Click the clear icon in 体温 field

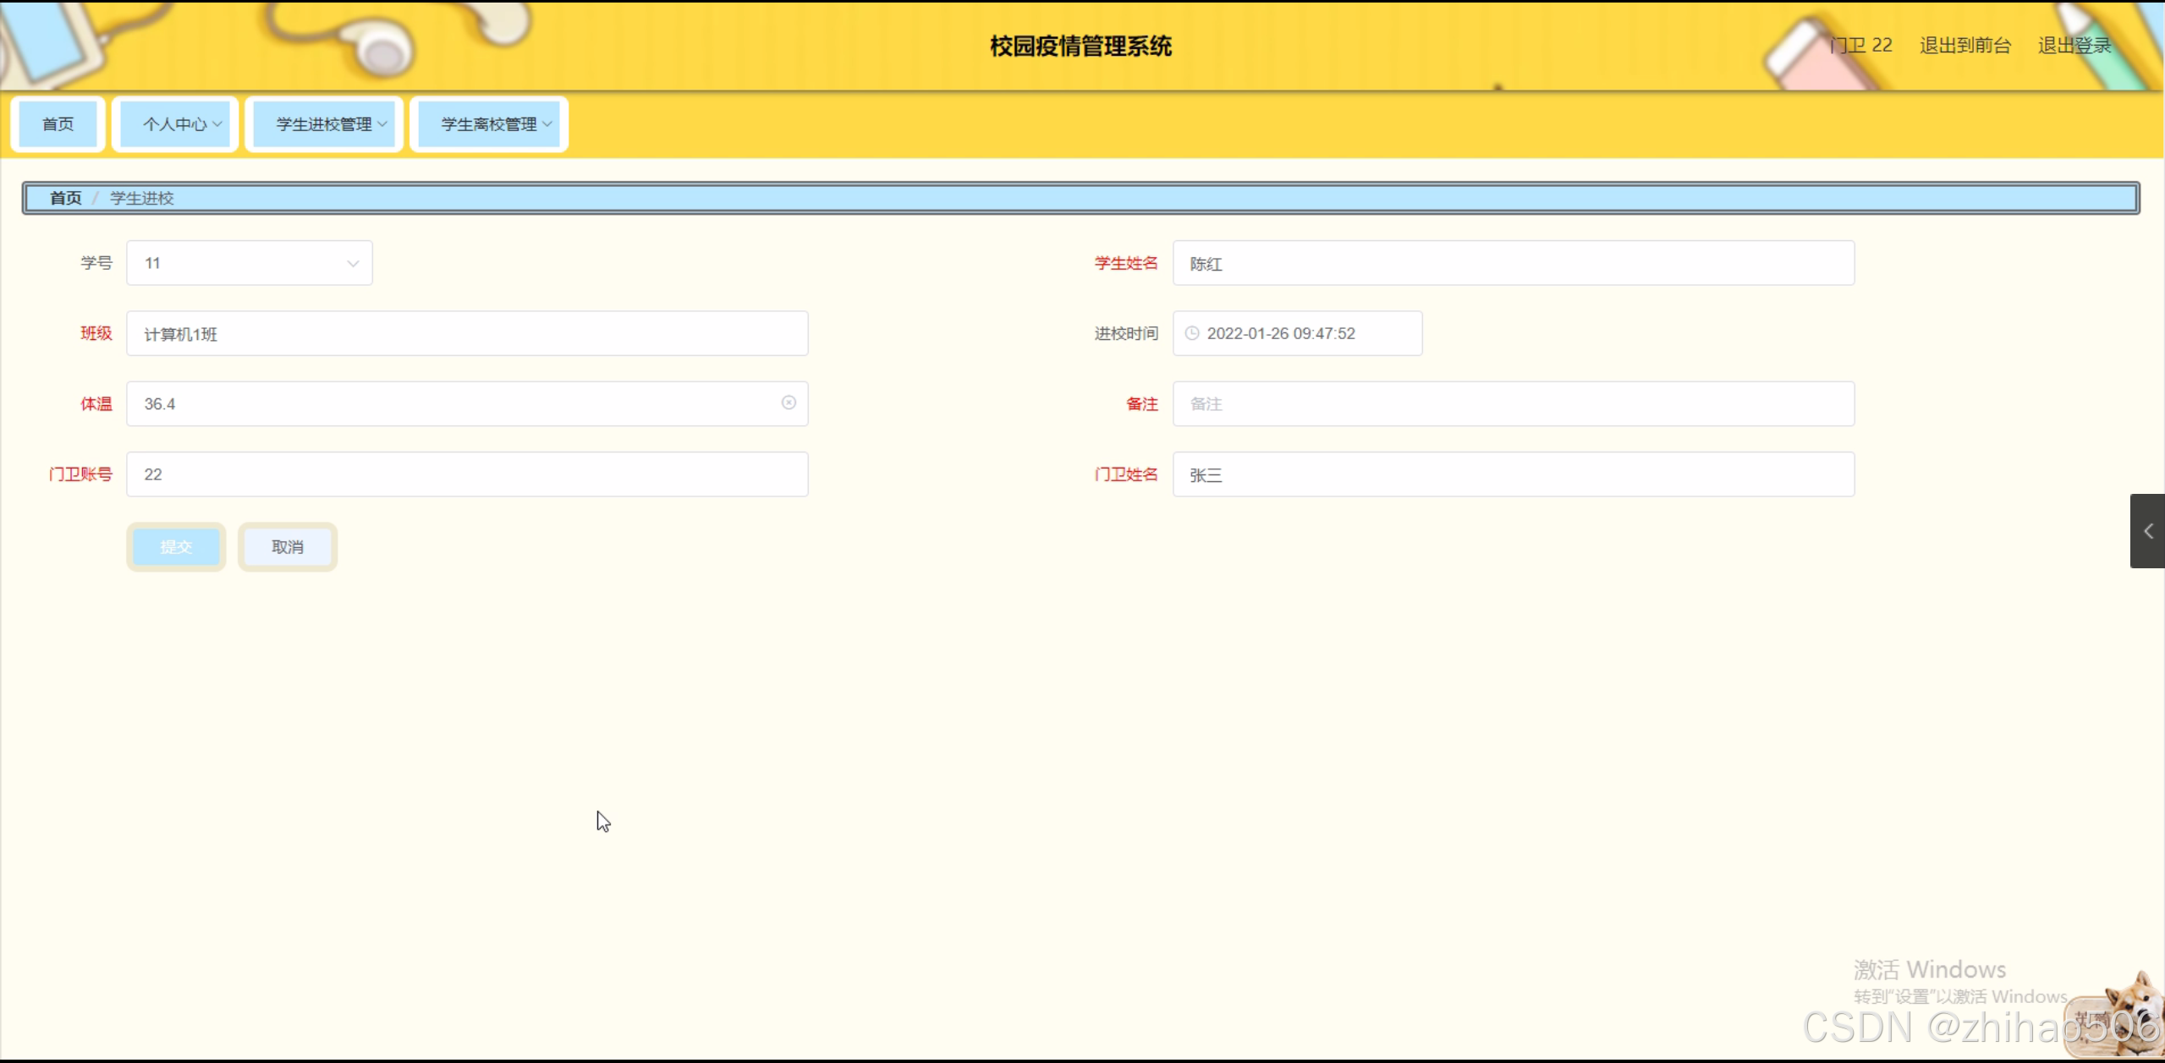pyautogui.click(x=789, y=403)
